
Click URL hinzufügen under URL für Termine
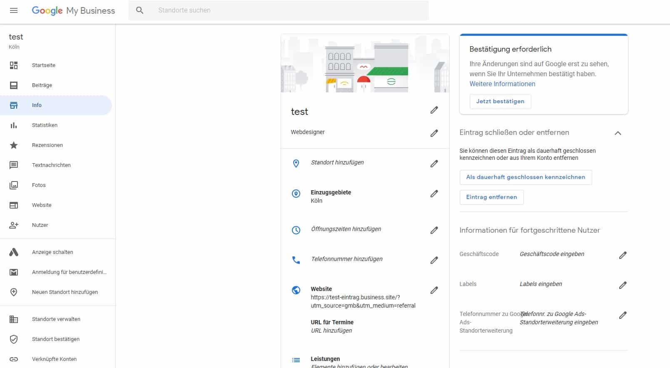pos(331,331)
